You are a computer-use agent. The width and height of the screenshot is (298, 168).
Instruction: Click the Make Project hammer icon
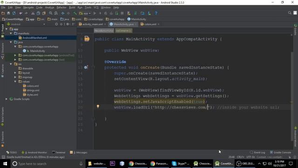[x=75, y=13]
